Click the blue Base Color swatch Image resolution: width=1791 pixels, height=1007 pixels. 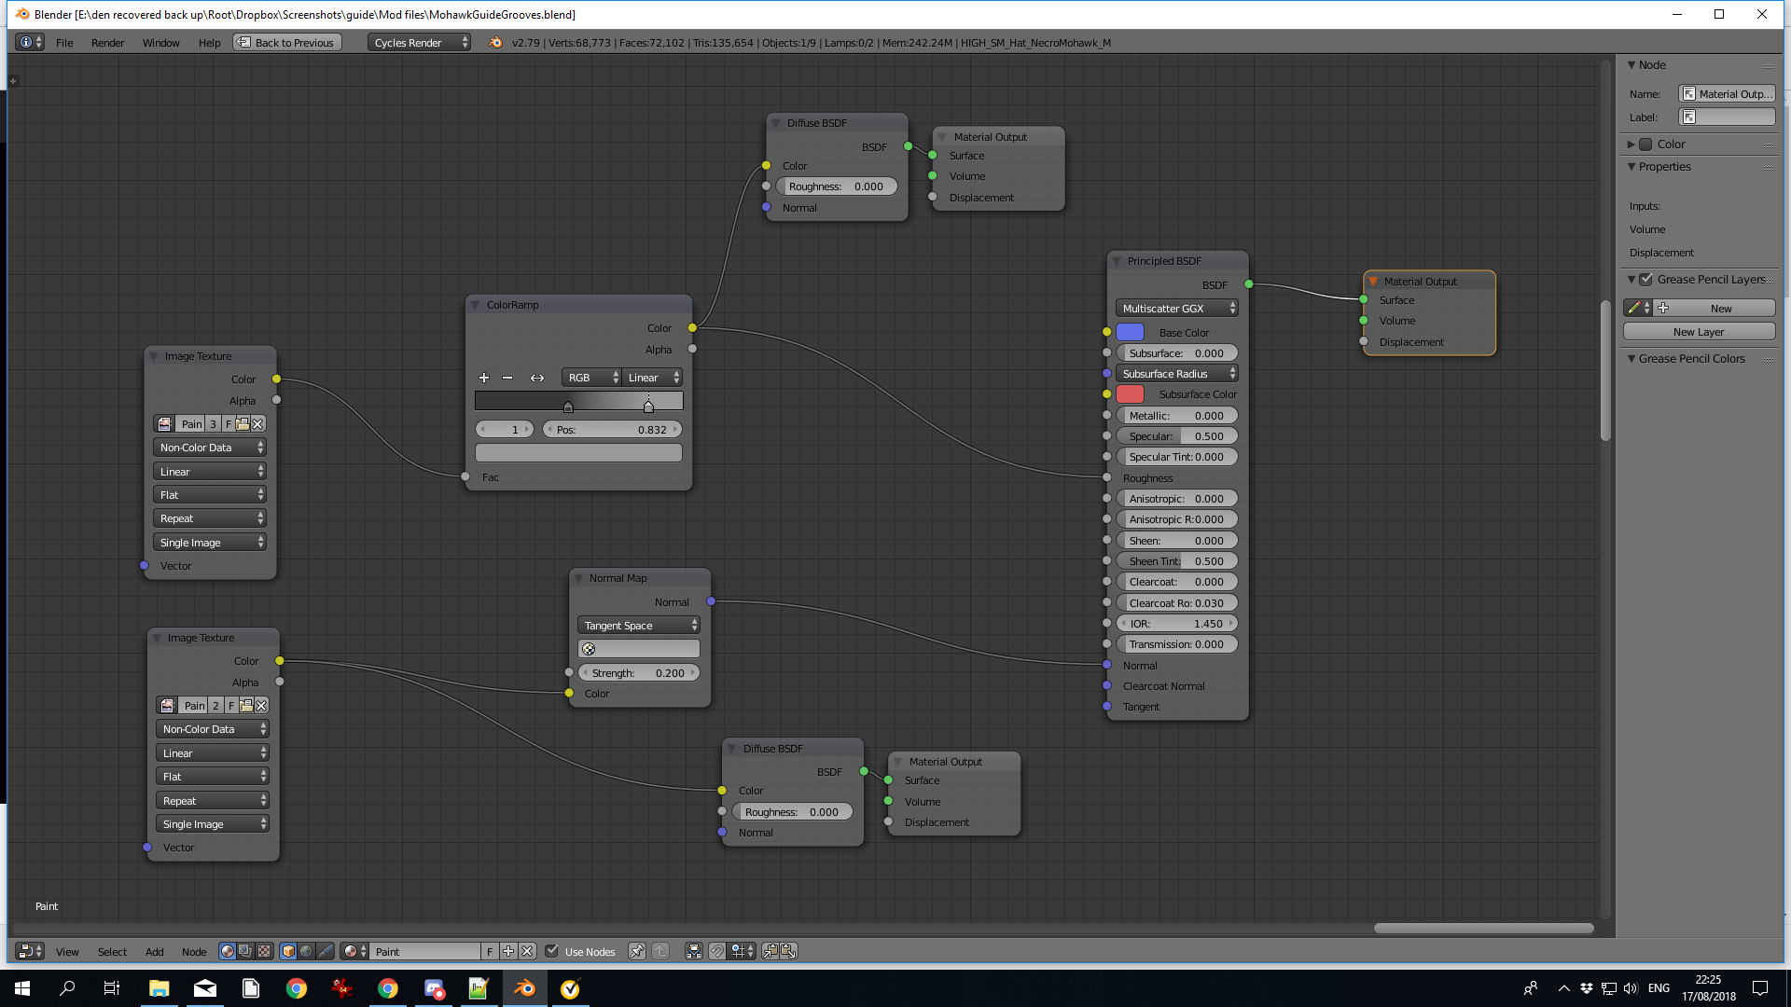click(1130, 333)
